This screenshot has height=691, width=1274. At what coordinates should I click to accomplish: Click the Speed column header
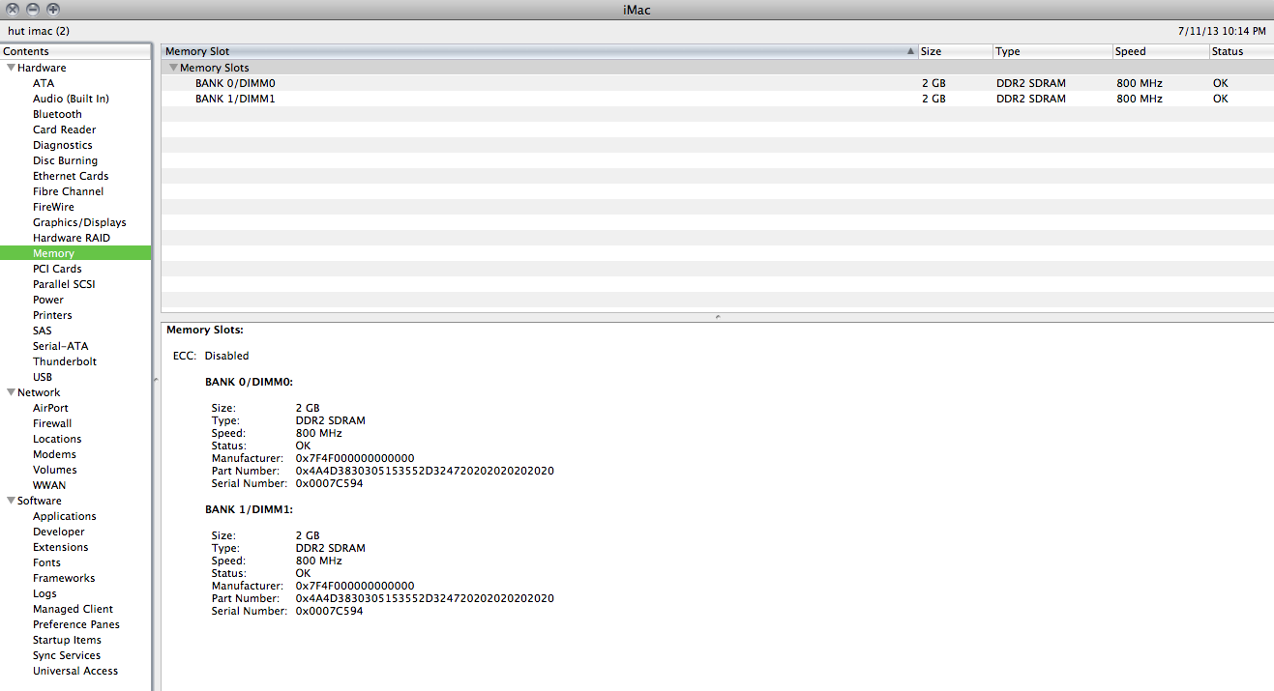point(1161,51)
